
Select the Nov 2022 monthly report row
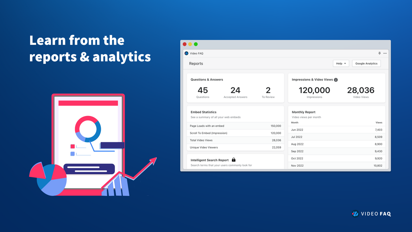(336, 165)
